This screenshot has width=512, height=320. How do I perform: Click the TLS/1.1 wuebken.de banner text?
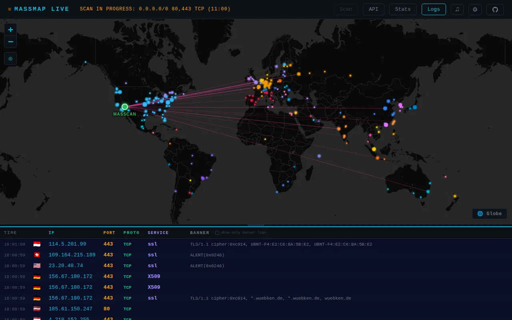pyautogui.click(x=270, y=298)
